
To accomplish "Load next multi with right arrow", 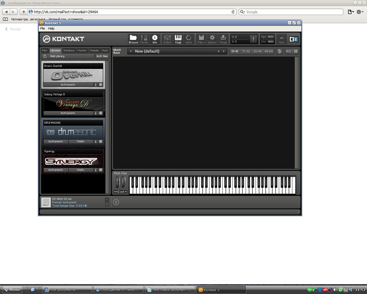I will click(x=224, y=51).
